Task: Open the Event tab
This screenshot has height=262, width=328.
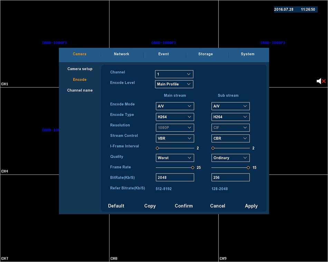Action: [x=164, y=54]
